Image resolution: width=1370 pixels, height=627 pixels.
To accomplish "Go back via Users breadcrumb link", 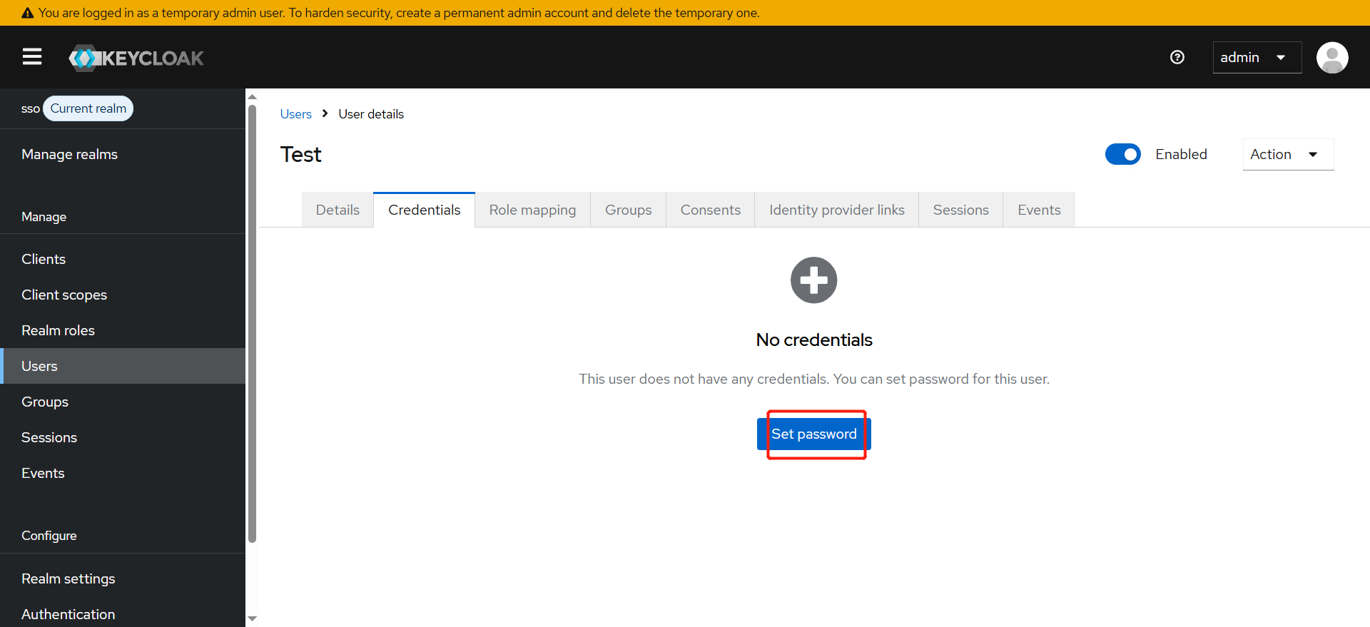I will (295, 114).
